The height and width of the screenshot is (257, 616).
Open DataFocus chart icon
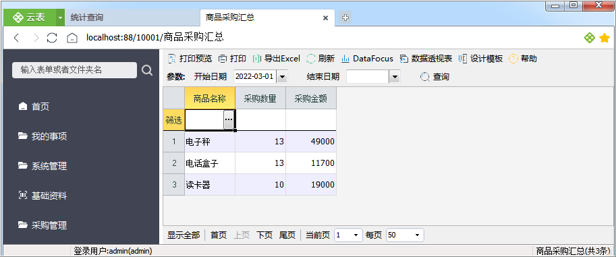point(345,59)
